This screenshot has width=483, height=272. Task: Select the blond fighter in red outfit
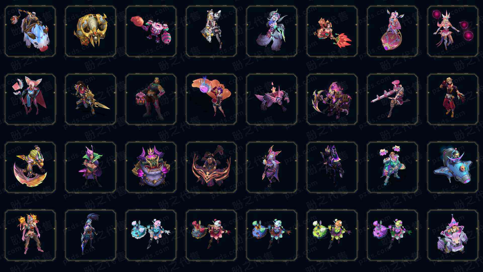(453, 99)
